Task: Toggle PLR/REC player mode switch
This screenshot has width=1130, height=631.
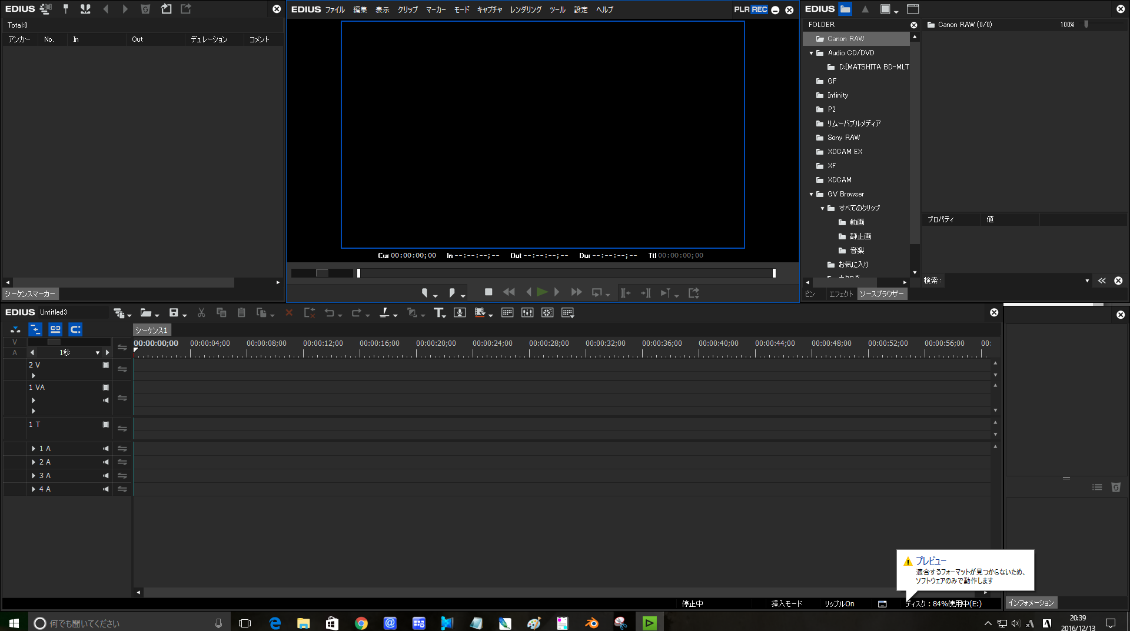Action: point(750,9)
